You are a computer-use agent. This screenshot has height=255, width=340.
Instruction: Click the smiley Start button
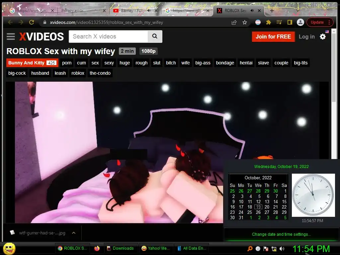(x=9, y=248)
